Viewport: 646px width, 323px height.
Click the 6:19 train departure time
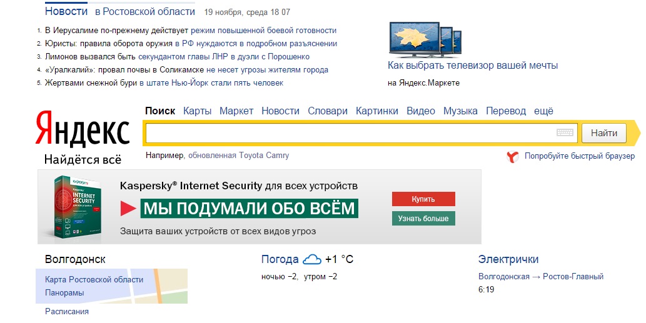point(486,289)
